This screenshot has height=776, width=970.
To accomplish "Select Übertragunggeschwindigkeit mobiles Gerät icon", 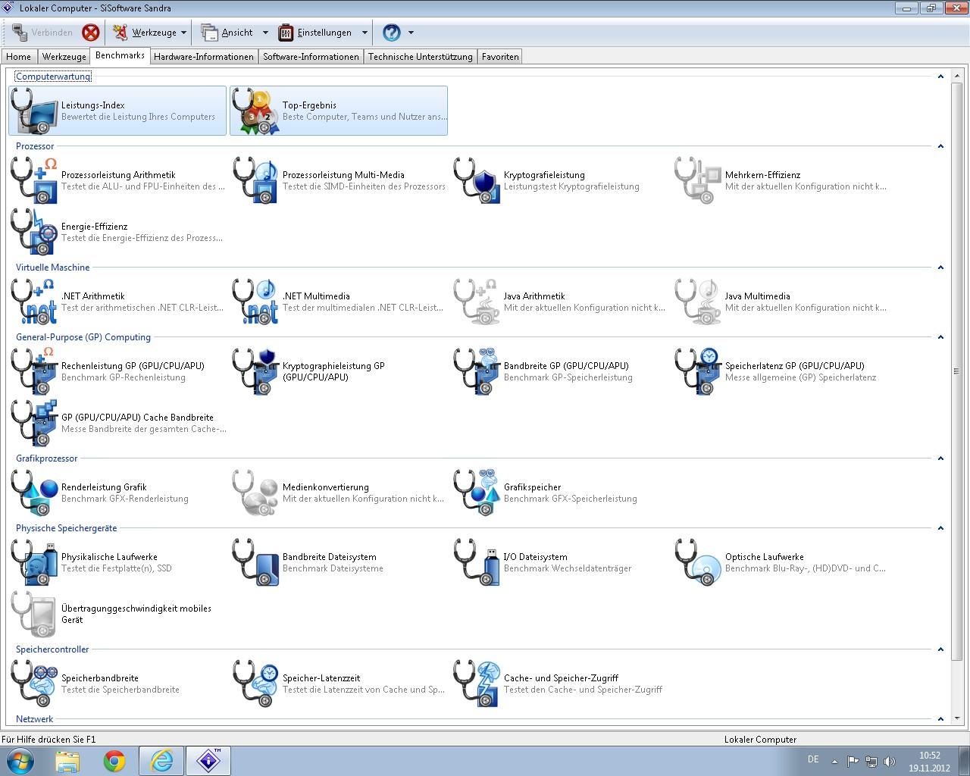I will [x=35, y=614].
